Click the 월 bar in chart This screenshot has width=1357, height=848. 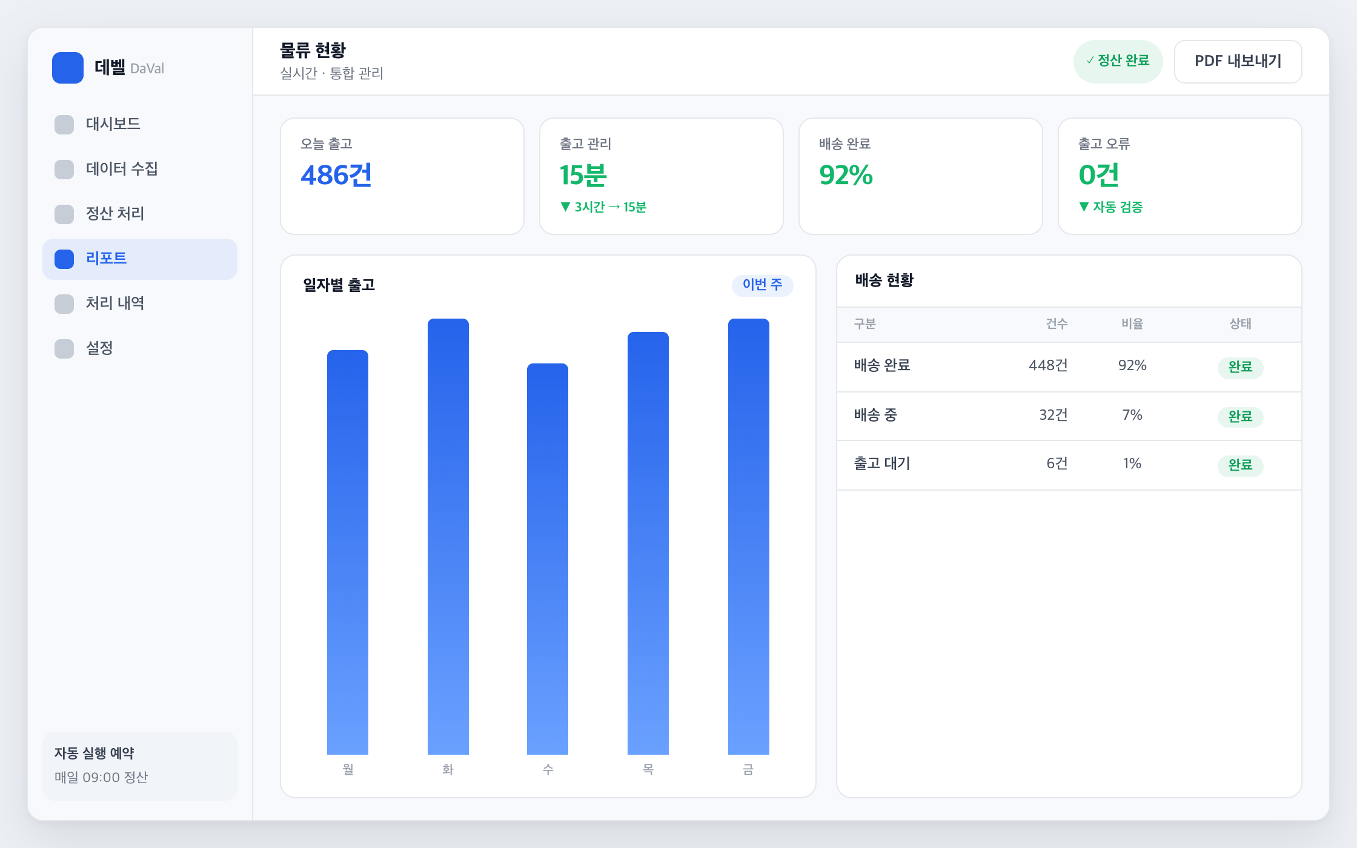(348, 552)
